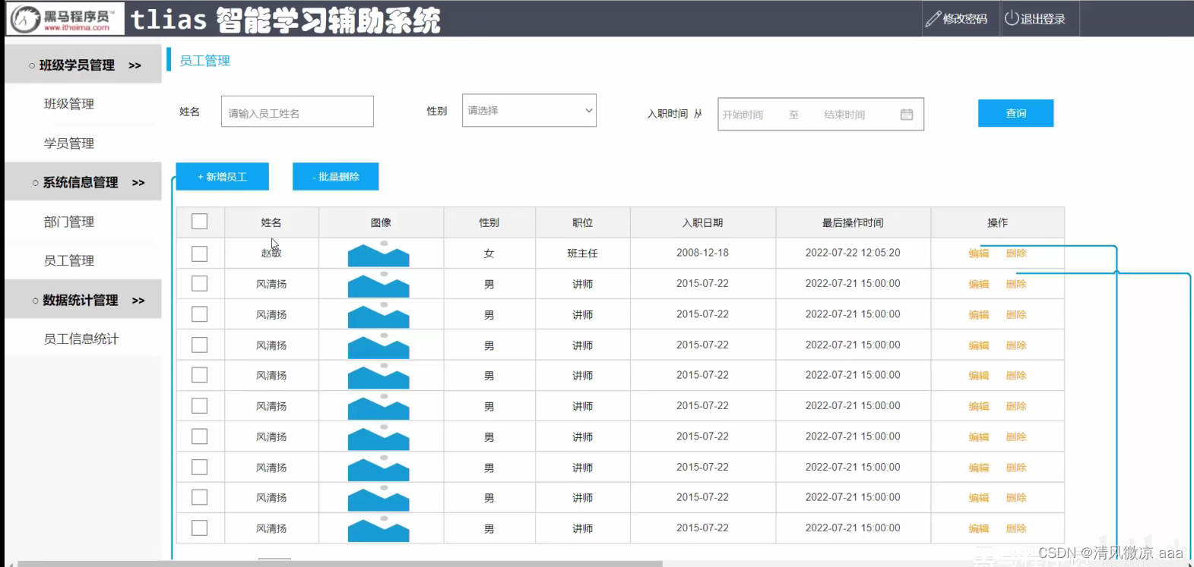
Task: Click the 查询 search button
Action: click(x=1015, y=113)
